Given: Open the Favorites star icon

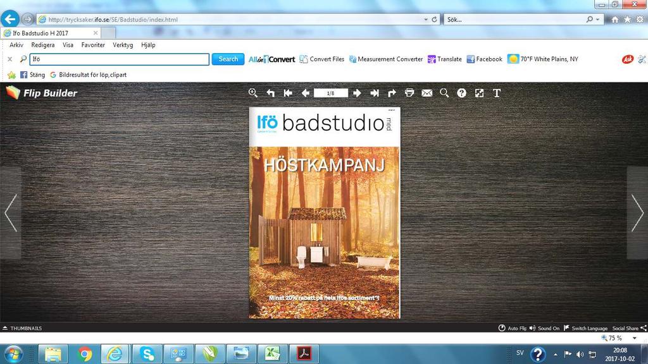Looking at the screenshot, I should coord(627,20).
